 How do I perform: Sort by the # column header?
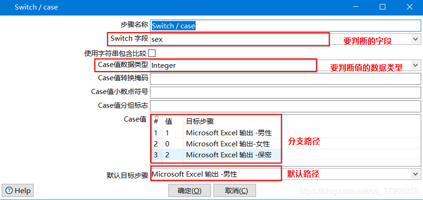point(156,121)
